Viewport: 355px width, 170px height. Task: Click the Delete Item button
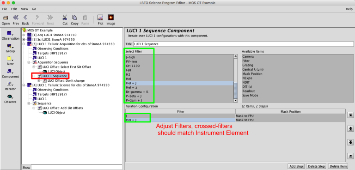(x=337, y=166)
